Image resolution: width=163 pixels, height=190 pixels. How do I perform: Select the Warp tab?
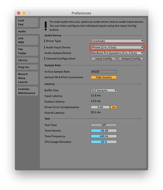(22, 78)
